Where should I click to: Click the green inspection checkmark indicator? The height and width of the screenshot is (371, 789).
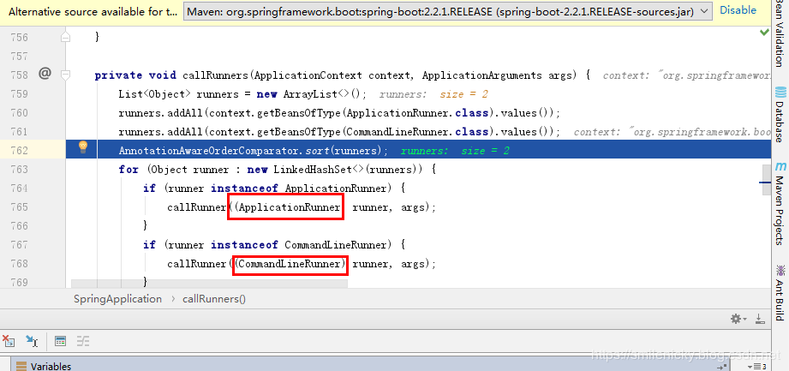pyautogui.click(x=764, y=33)
